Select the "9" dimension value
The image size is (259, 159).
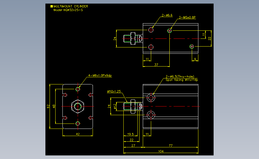[x=195, y=59]
